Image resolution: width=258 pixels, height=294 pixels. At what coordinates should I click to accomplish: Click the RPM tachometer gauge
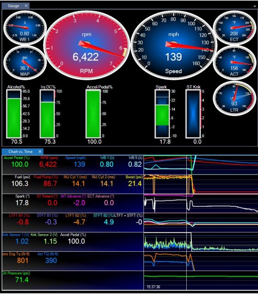point(86,45)
